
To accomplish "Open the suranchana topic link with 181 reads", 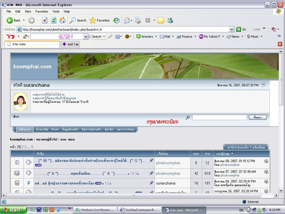I will [64, 183].
